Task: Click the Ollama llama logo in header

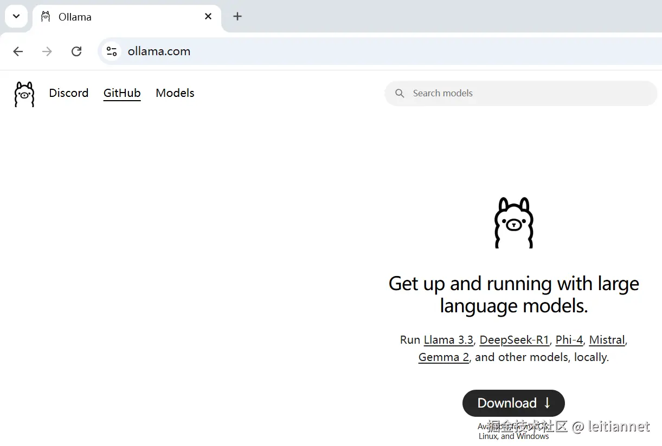Action: (x=24, y=94)
